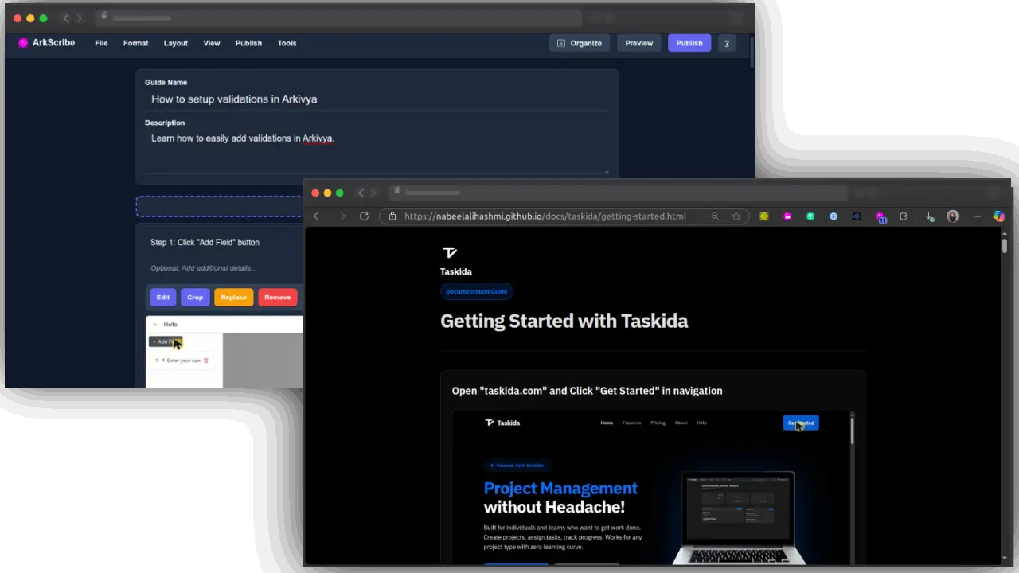
Task: Click the Preview button in ArkScribe
Action: (639, 43)
